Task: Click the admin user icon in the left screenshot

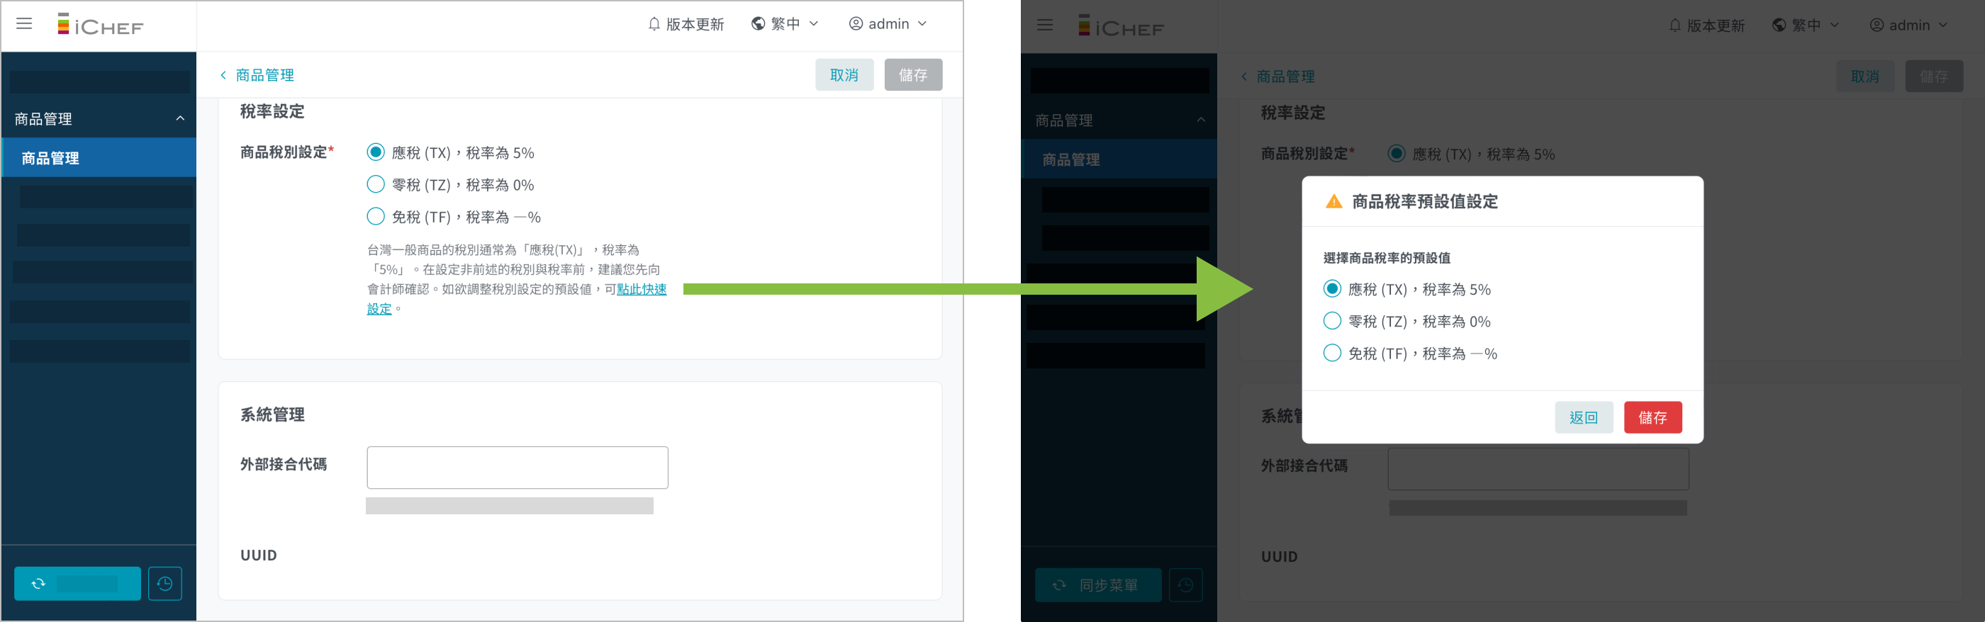Action: coord(856,24)
